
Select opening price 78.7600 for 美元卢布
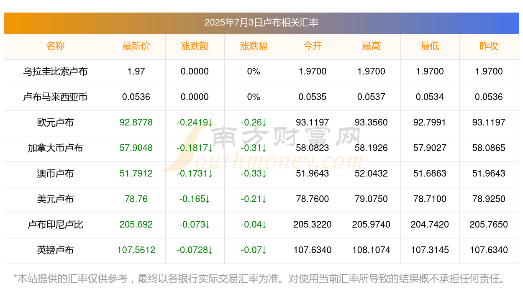(313, 199)
